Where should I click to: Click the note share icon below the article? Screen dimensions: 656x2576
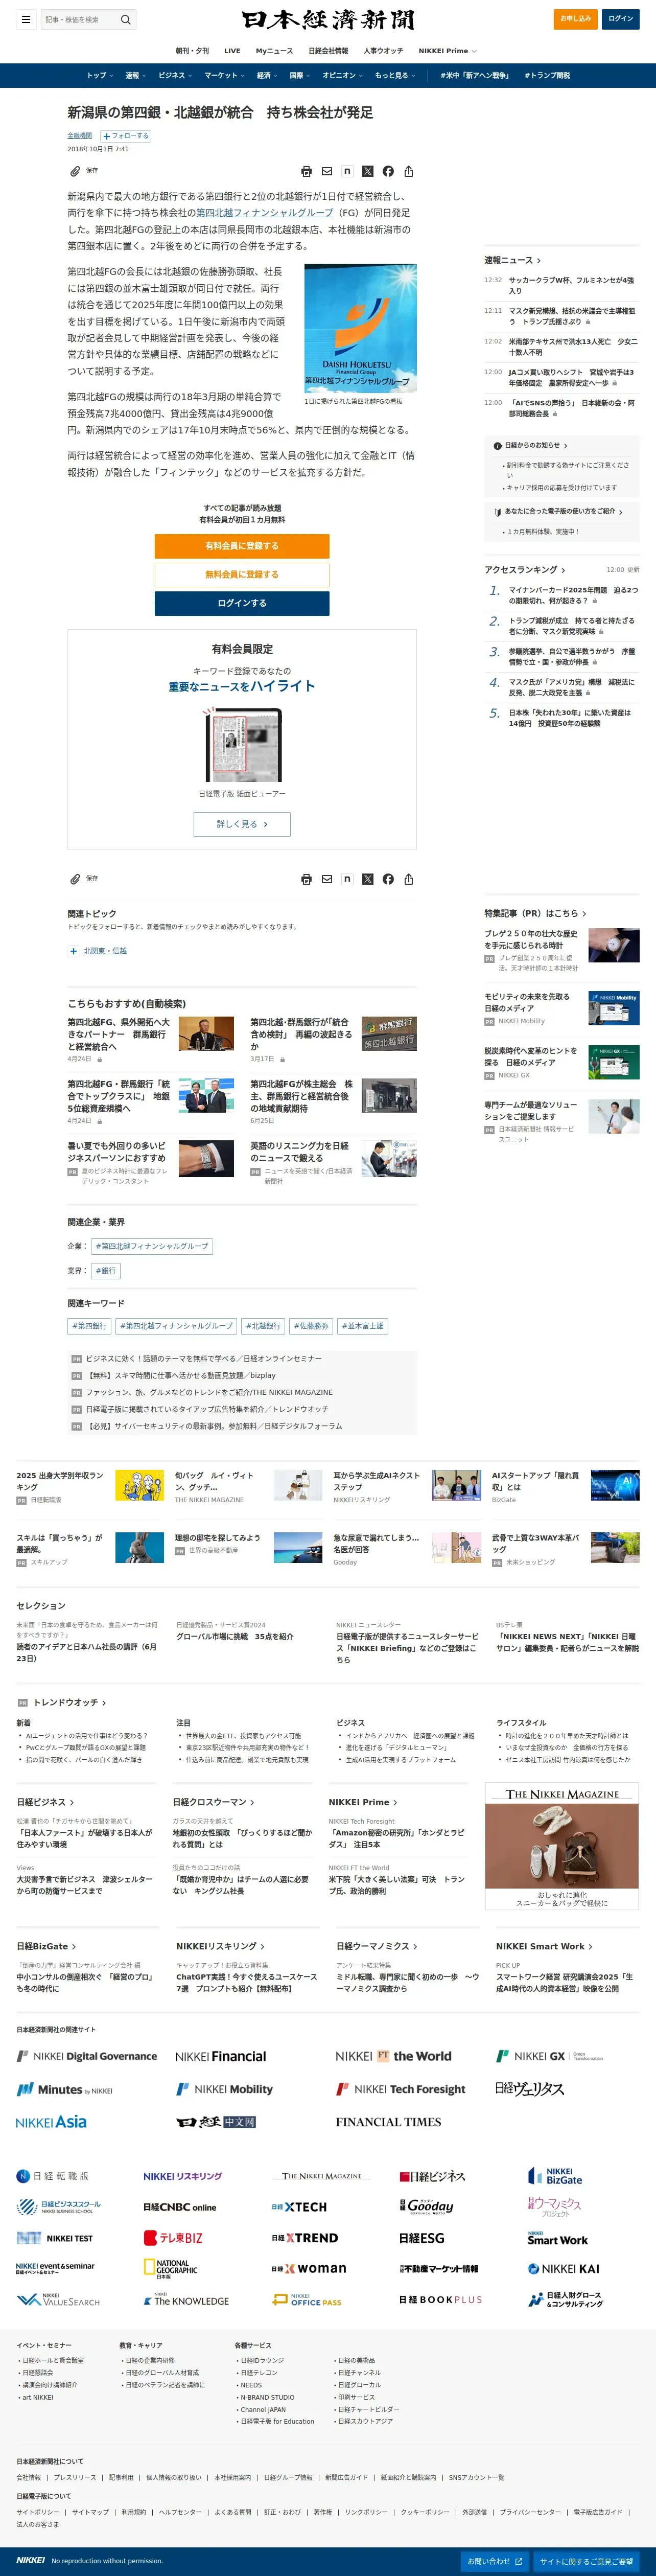click(347, 879)
